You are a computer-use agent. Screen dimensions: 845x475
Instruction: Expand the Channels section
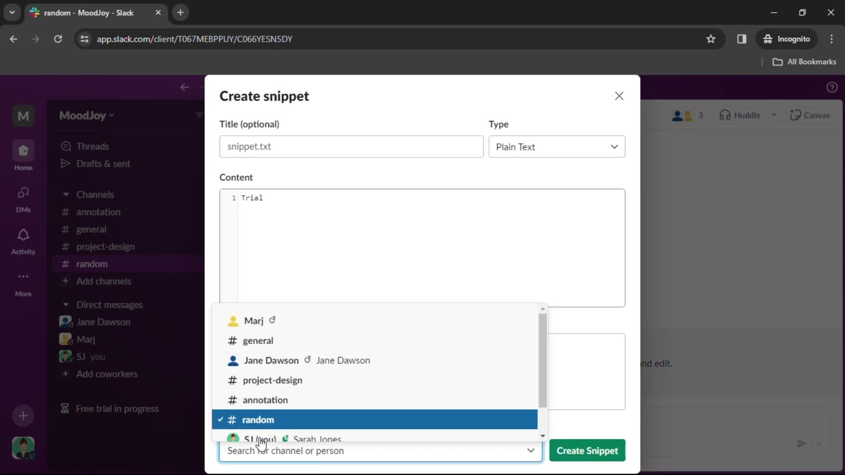coord(66,194)
